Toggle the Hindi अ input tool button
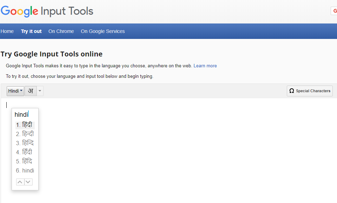Viewport: 337px width, 203px height. click(31, 91)
